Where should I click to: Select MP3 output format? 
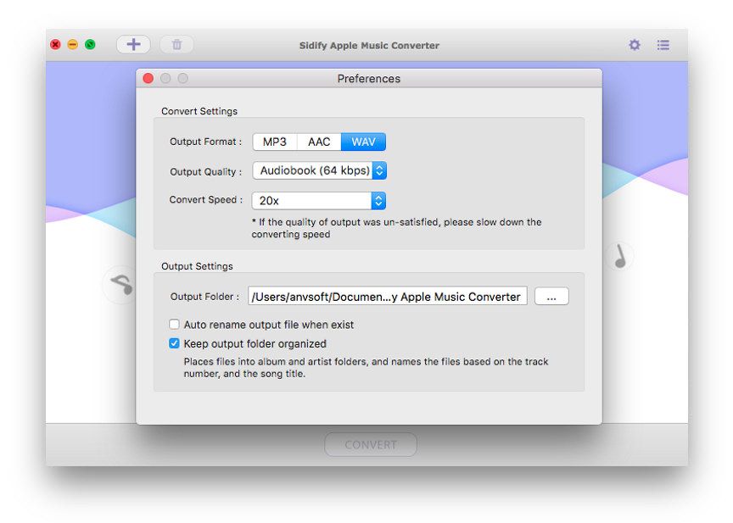click(x=274, y=142)
